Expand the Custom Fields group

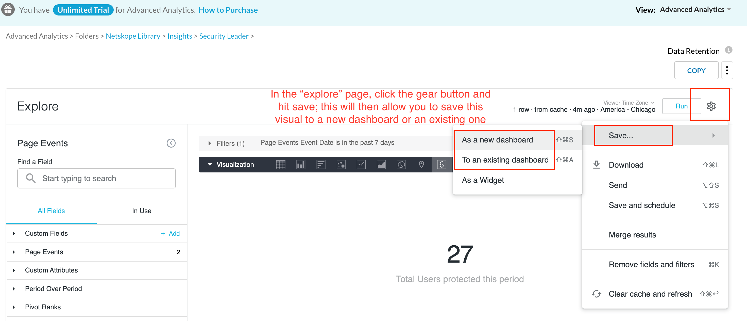coord(14,233)
